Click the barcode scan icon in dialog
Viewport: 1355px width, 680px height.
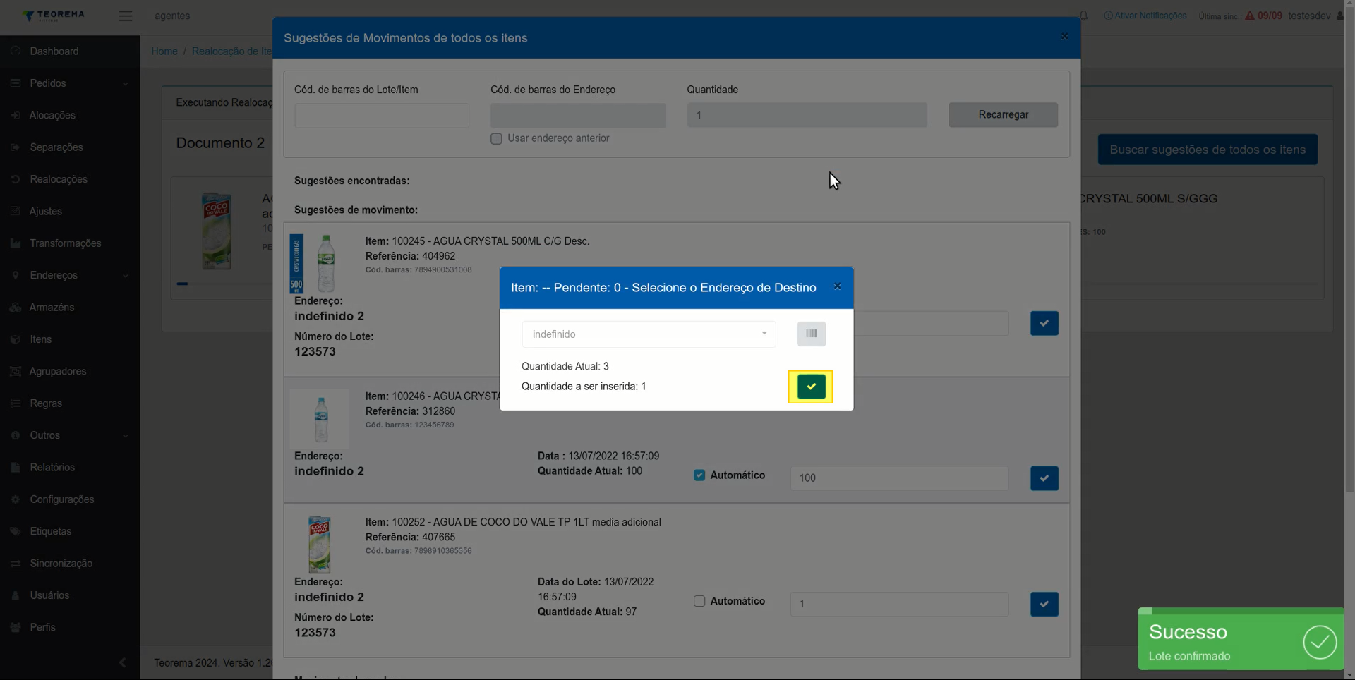812,334
